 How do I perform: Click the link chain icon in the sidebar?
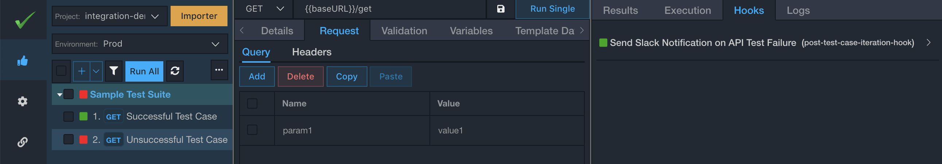[x=23, y=142]
